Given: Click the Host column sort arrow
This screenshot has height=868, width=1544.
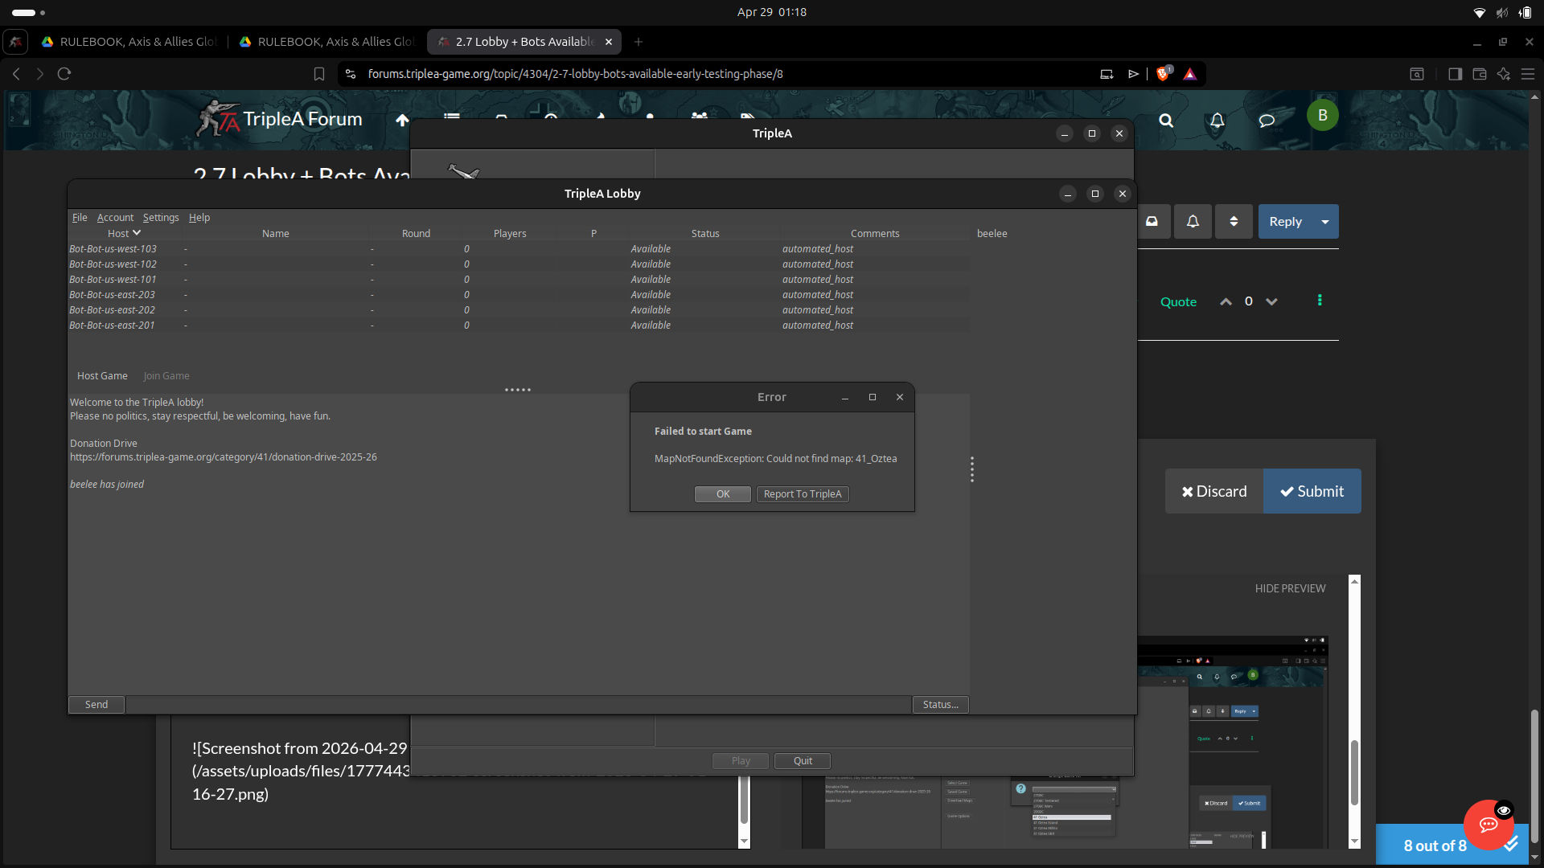Looking at the screenshot, I should point(137,233).
